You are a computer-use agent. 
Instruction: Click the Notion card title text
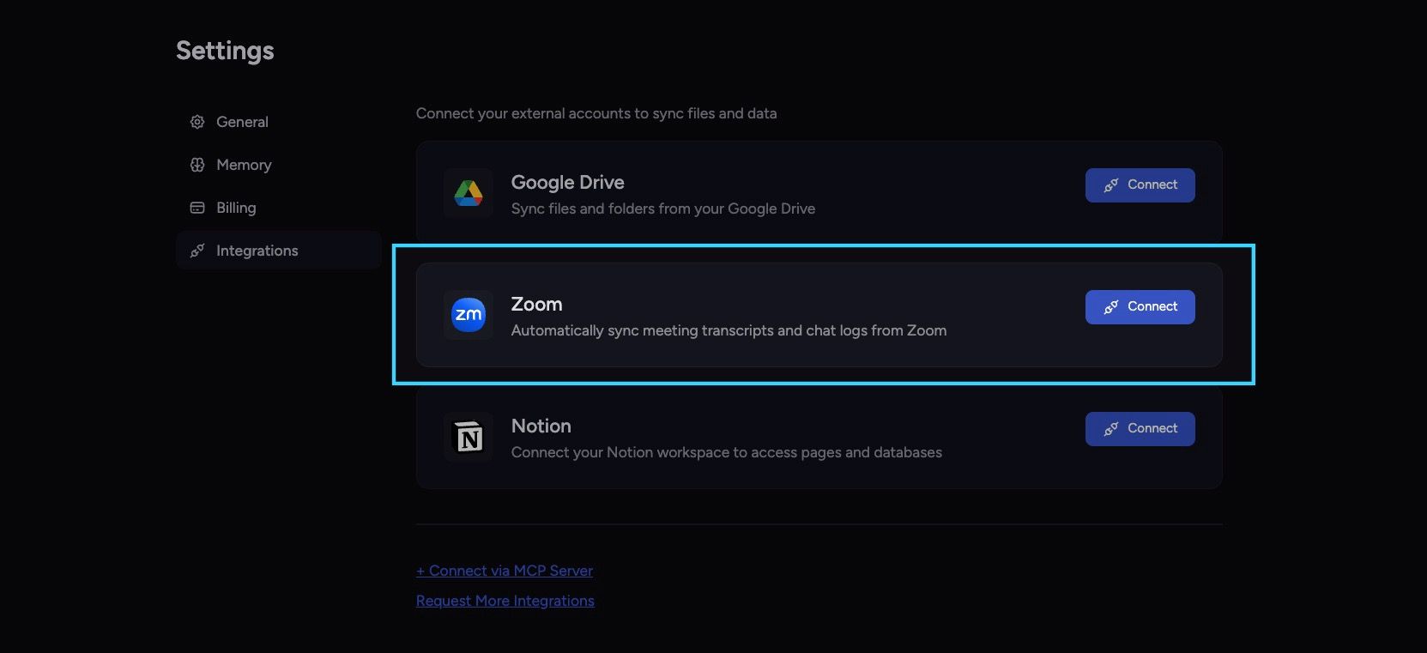pos(541,426)
